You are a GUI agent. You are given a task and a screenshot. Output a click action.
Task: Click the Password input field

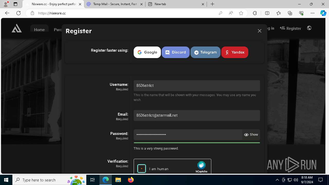click(188, 134)
